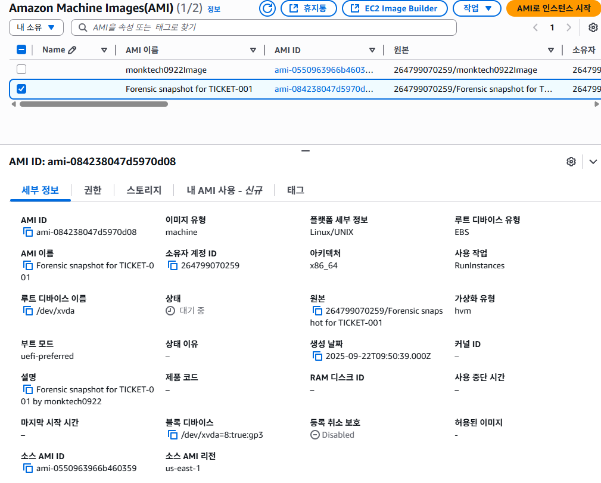
Task: Click 264799070259/monktech0922Image source cell
Action: 465,70
